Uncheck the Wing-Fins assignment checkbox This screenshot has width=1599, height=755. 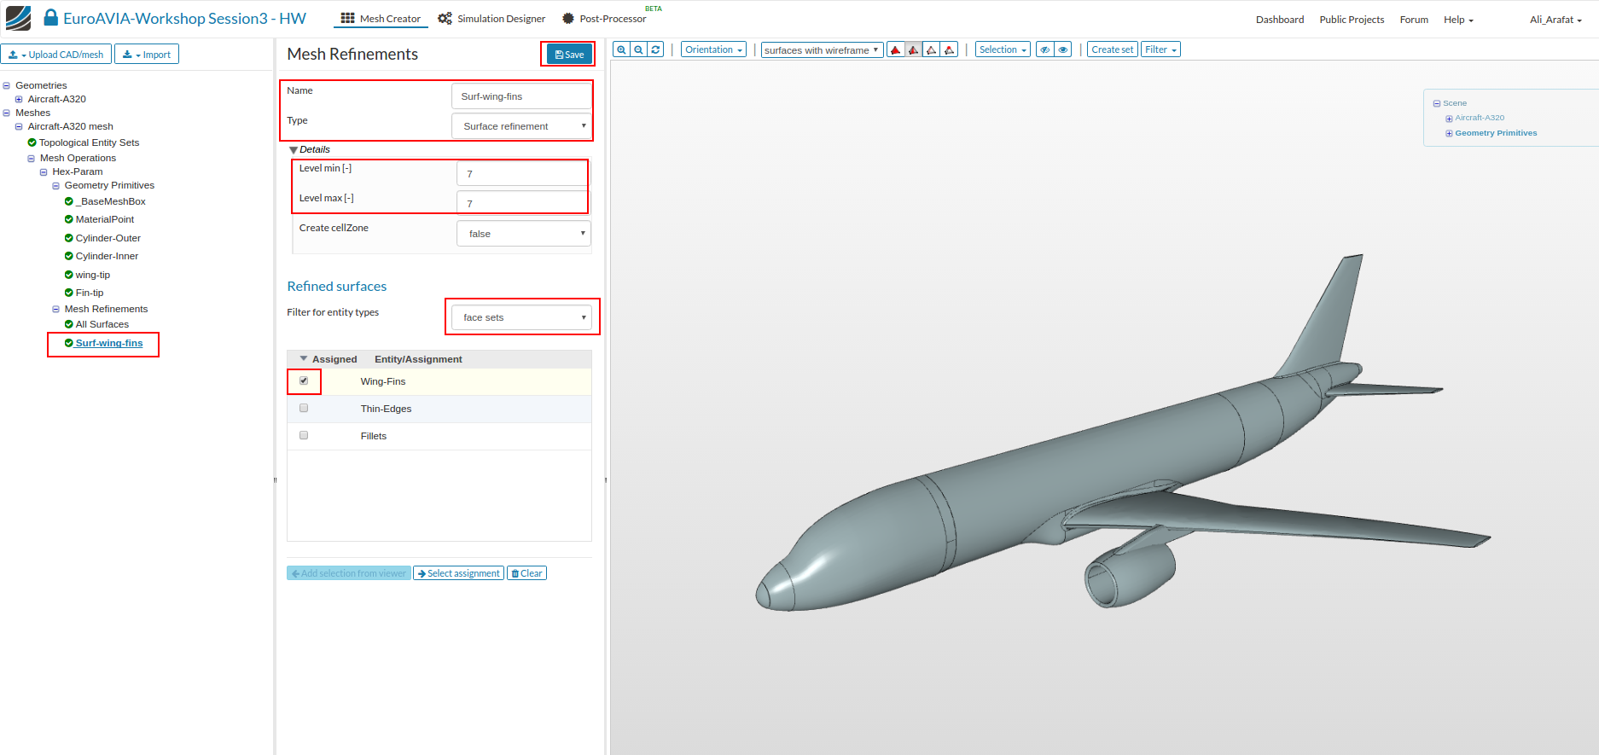coord(304,380)
